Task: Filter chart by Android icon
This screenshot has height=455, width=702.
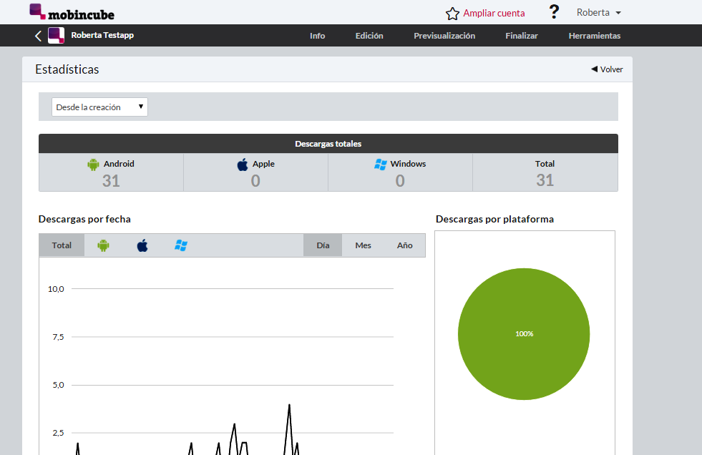Action: coord(104,245)
